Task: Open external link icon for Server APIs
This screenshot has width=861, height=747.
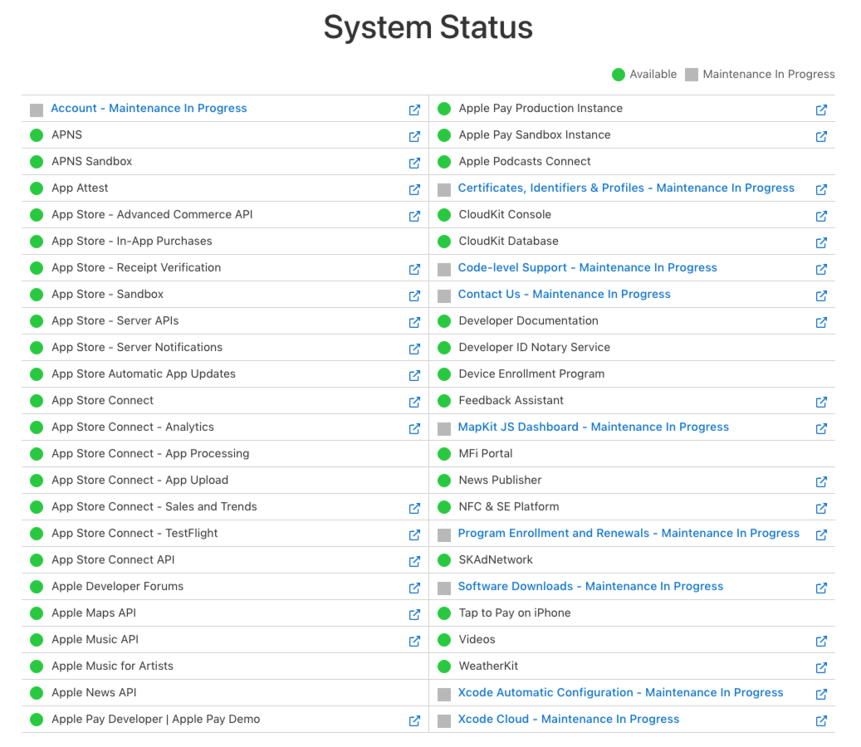Action: (414, 322)
